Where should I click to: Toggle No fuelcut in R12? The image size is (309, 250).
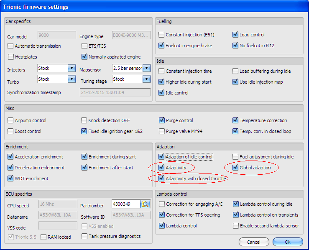tap(235, 46)
